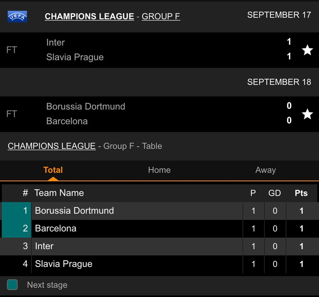
Task: Click the UEFA logo icon
Action: (17, 16)
